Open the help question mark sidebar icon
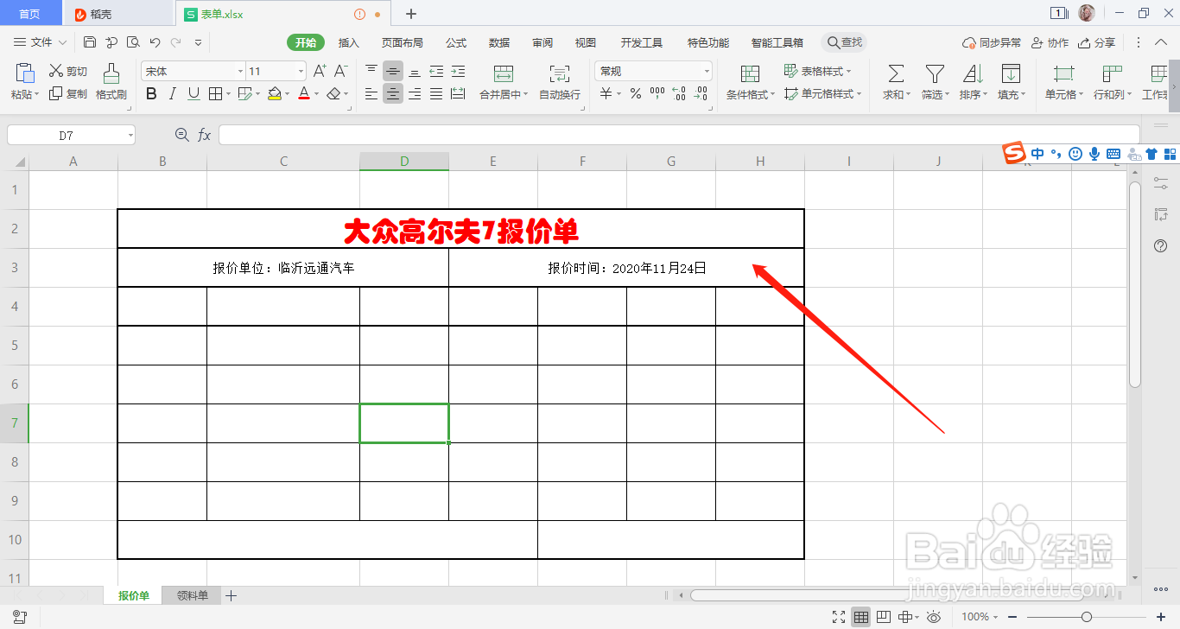Viewport: 1180px width, 629px height. [1161, 246]
